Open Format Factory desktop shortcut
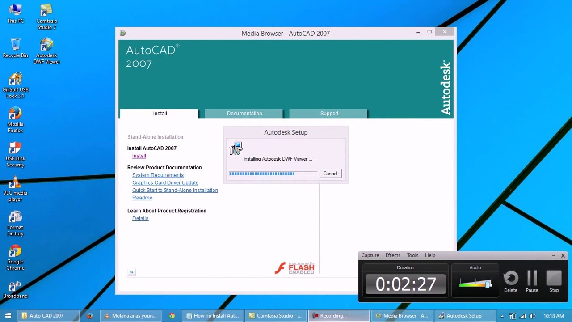Image resolution: width=572 pixels, height=322 pixels. 15,223
